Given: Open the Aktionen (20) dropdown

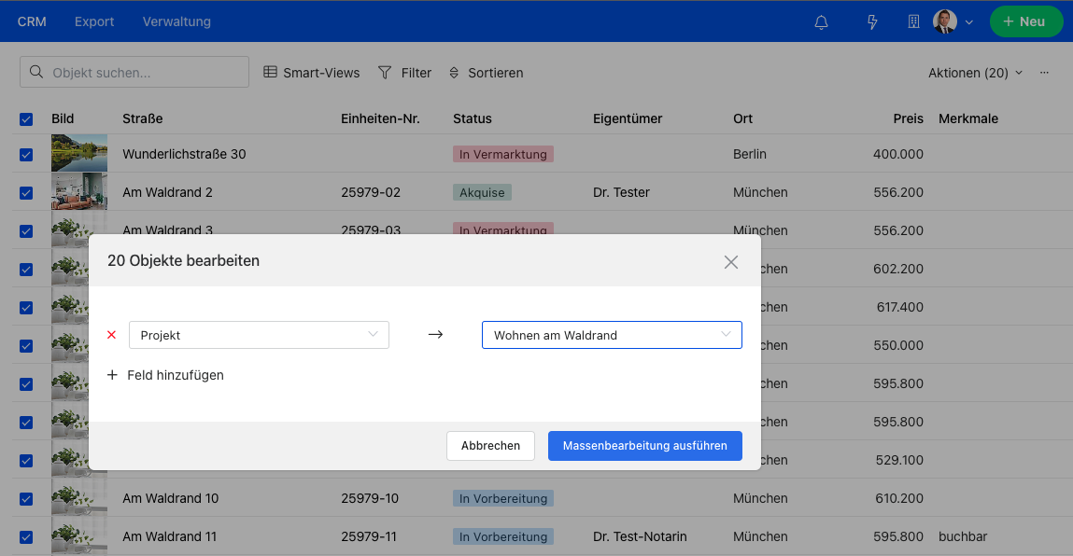Looking at the screenshot, I should click(x=974, y=73).
